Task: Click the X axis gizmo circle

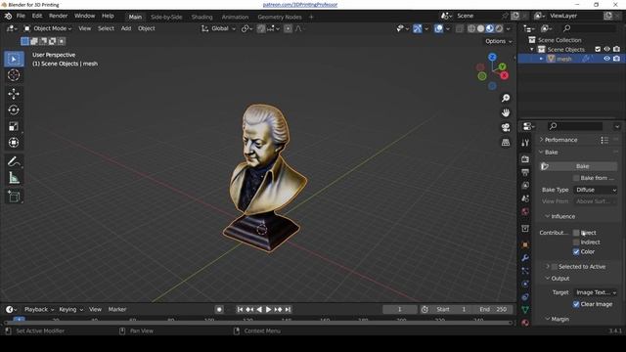Action: coord(505,75)
